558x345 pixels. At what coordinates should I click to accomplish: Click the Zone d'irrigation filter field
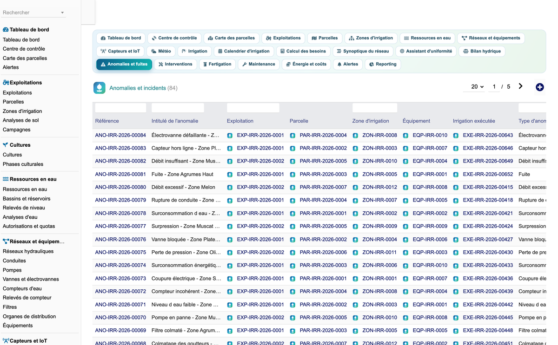click(x=375, y=108)
